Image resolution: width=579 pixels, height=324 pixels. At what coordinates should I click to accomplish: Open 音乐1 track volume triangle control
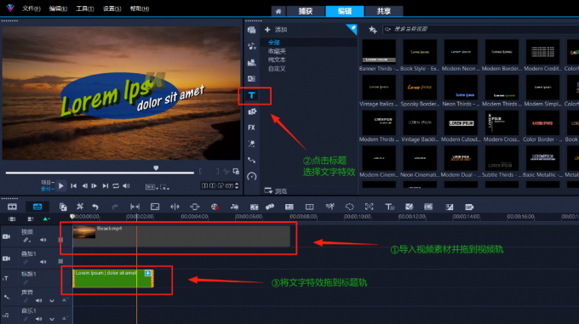click(x=64, y=318)
